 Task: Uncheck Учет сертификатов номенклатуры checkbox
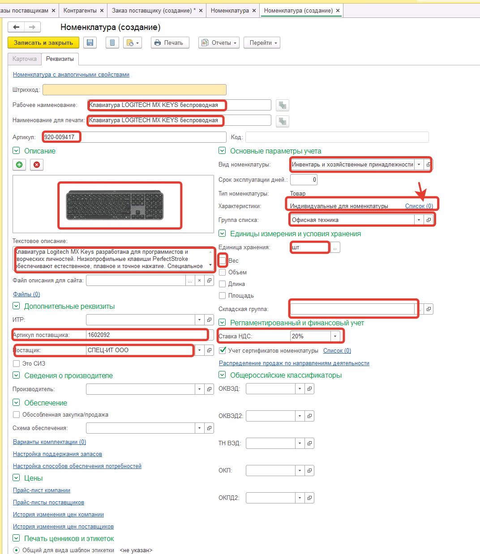pyautogui.click(x=223, y=350)
